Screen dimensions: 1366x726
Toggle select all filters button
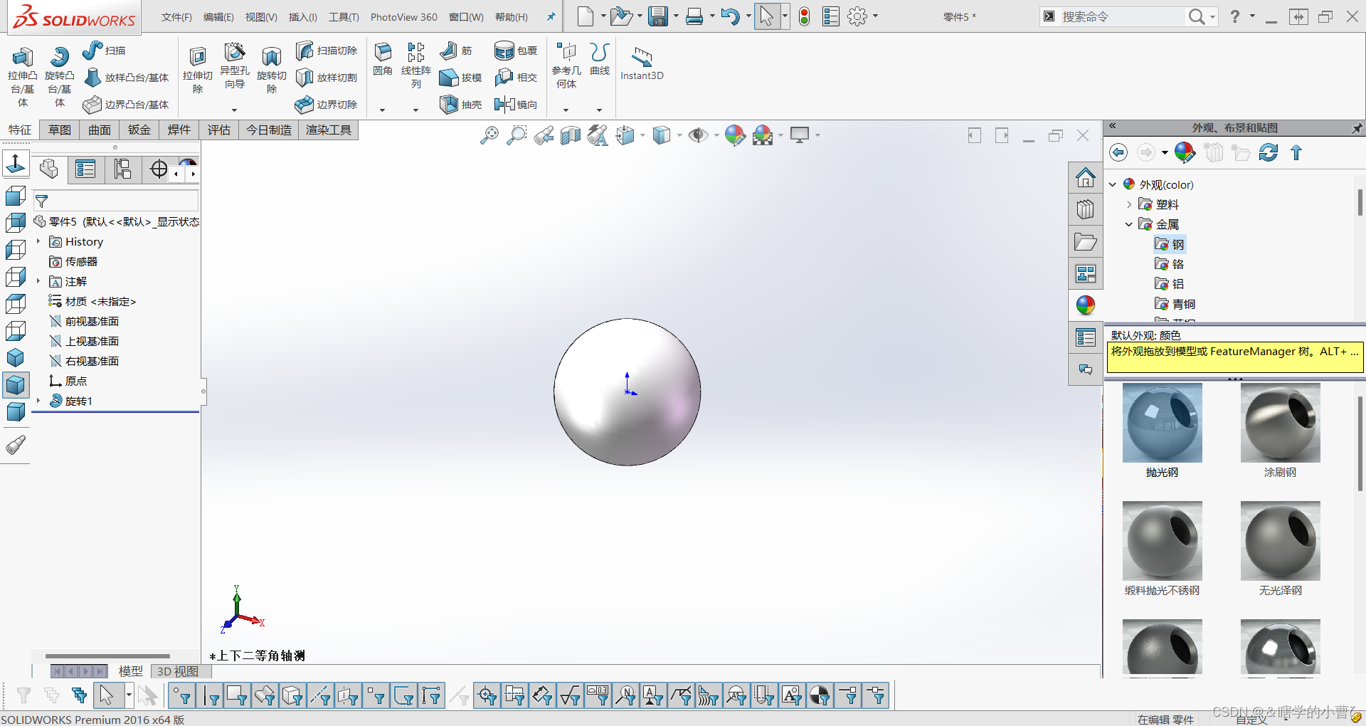[79, 695]
